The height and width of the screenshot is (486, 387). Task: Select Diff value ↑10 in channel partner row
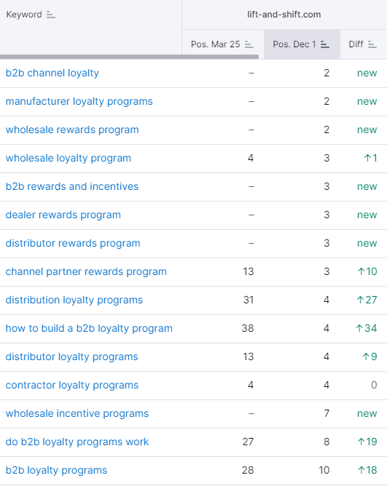tap(367, 271)
